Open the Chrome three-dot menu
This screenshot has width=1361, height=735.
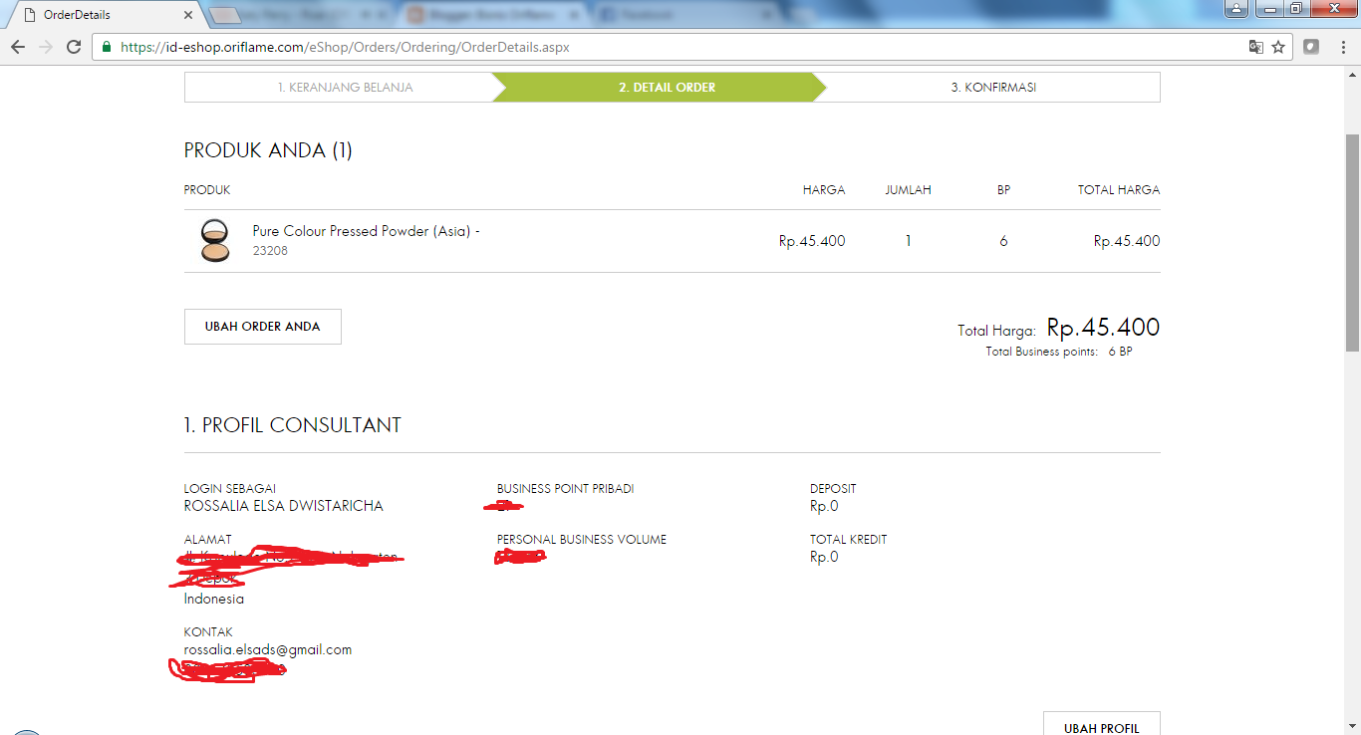point(1341,47)
